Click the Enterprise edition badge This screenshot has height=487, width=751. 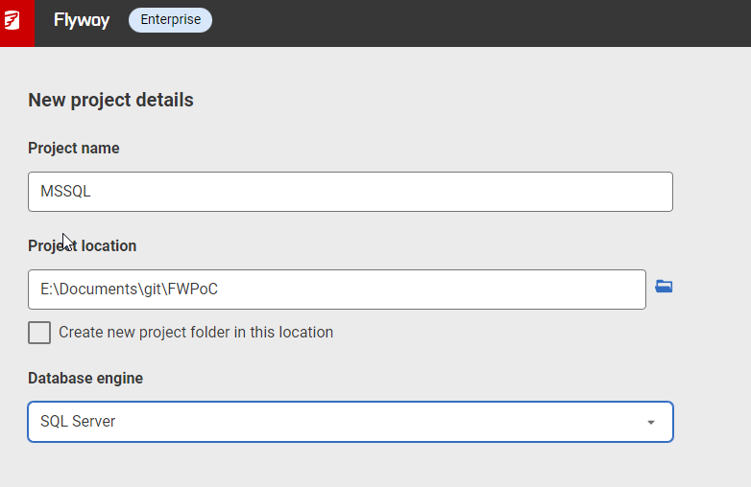tap(170, 20)
